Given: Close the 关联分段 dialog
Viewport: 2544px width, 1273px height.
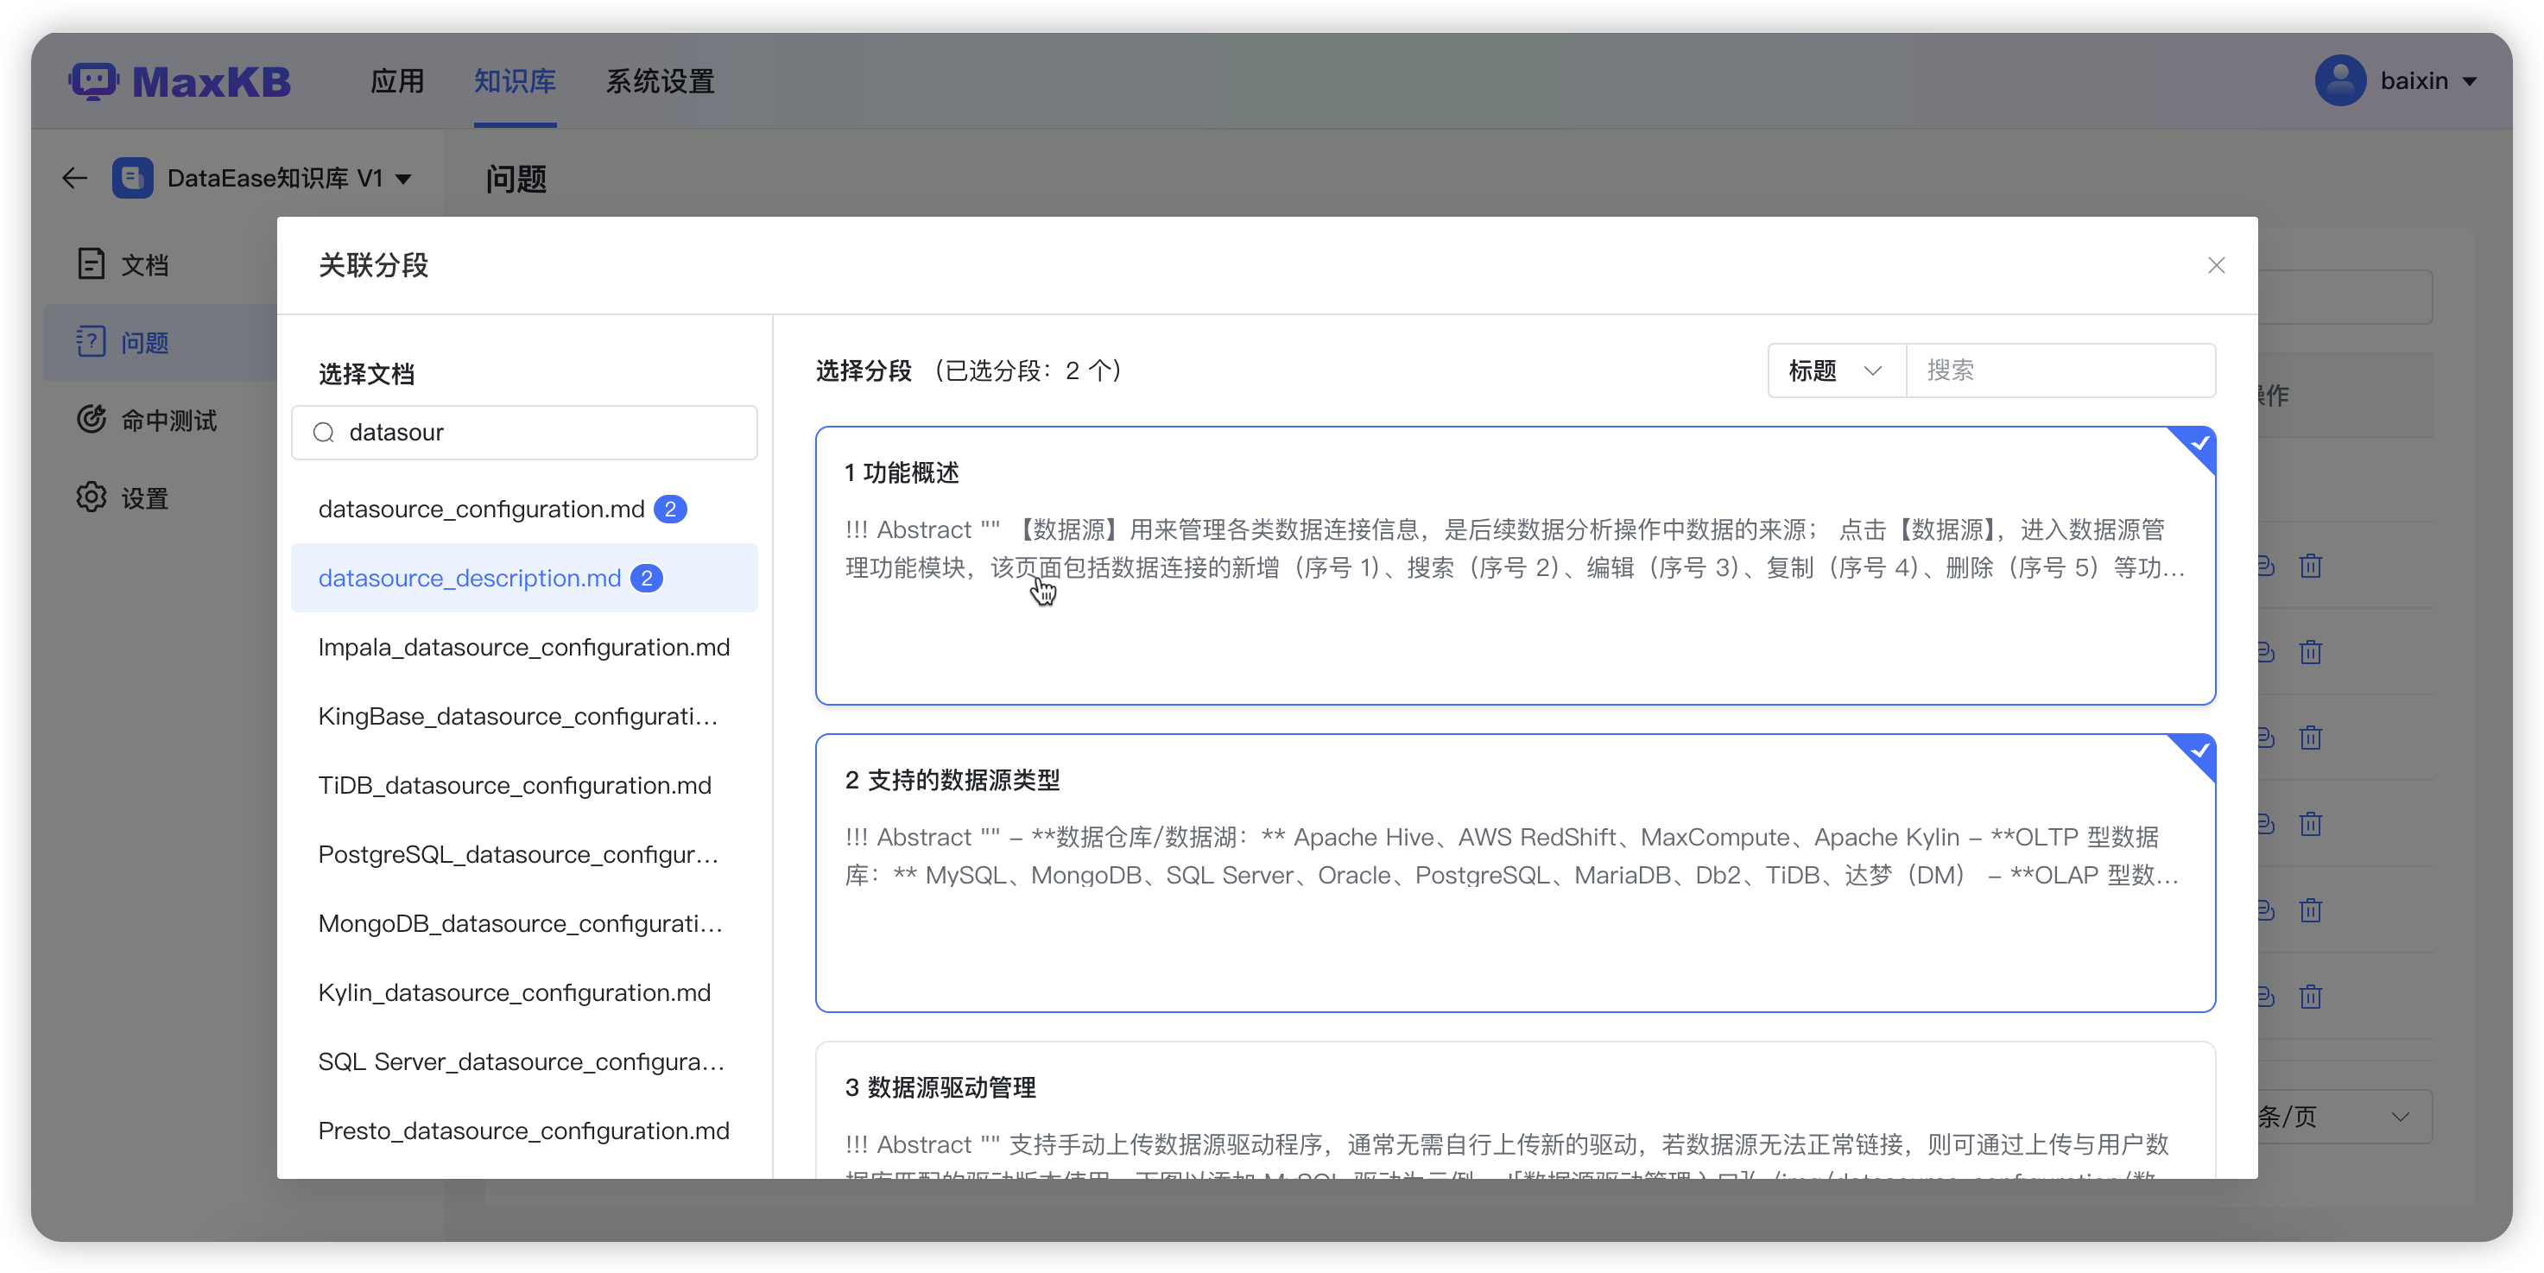Looking at the screenshot, I should coord(2216,266).
